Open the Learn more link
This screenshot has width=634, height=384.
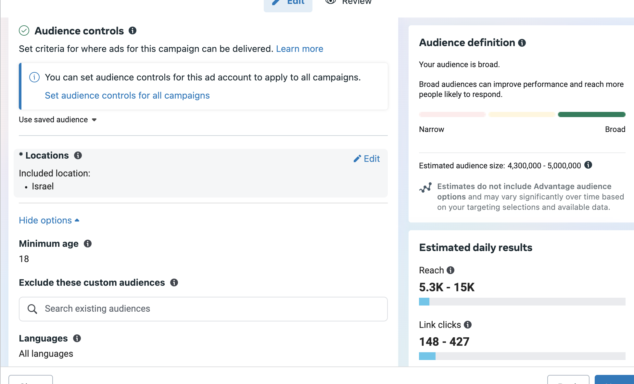click(299, 49)
